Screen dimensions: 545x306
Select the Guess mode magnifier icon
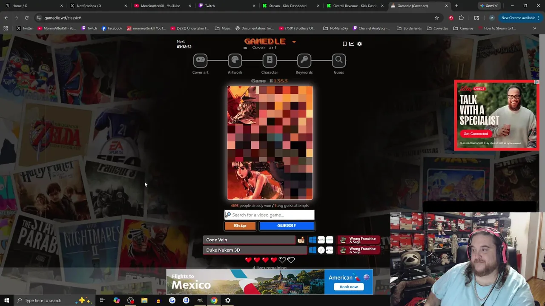[339, 61]
